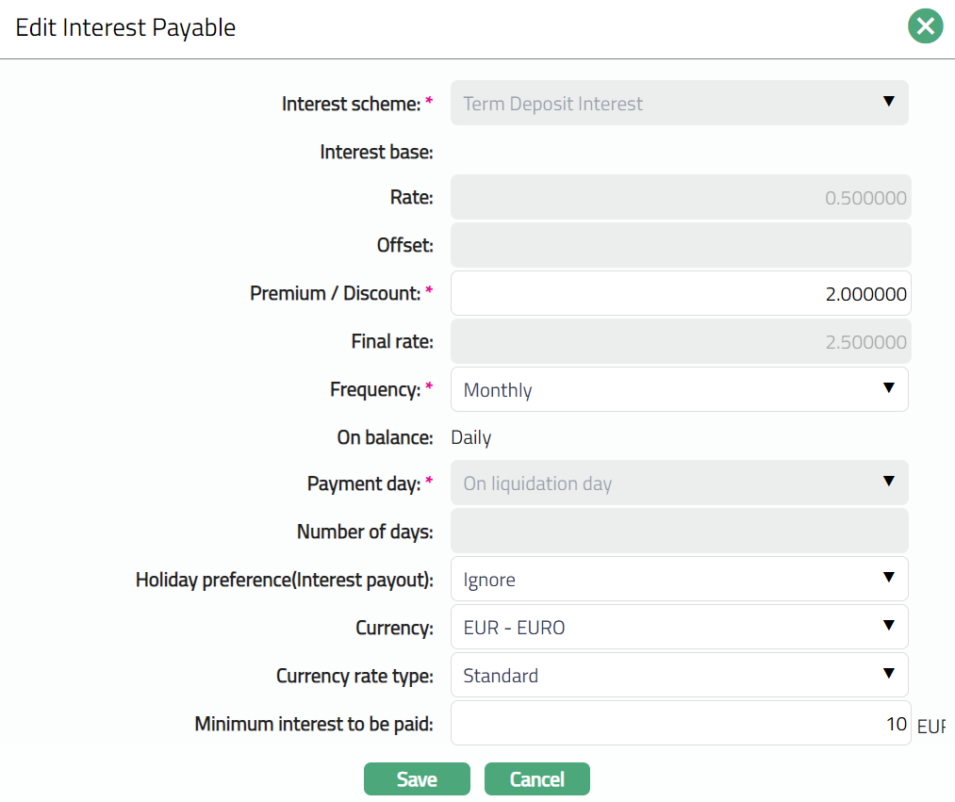Click the Number of days field
Screen dimensions: 955x802
tap(679, 532)
